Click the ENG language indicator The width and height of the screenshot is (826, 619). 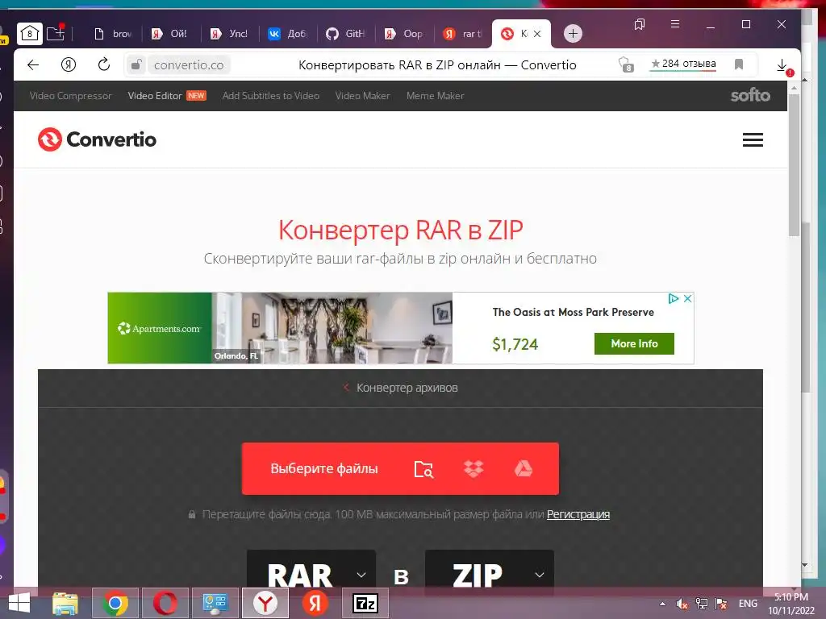(748, 604)
